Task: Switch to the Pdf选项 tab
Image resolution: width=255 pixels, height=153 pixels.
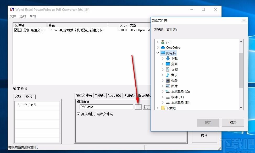Action: tap(130, 96)
